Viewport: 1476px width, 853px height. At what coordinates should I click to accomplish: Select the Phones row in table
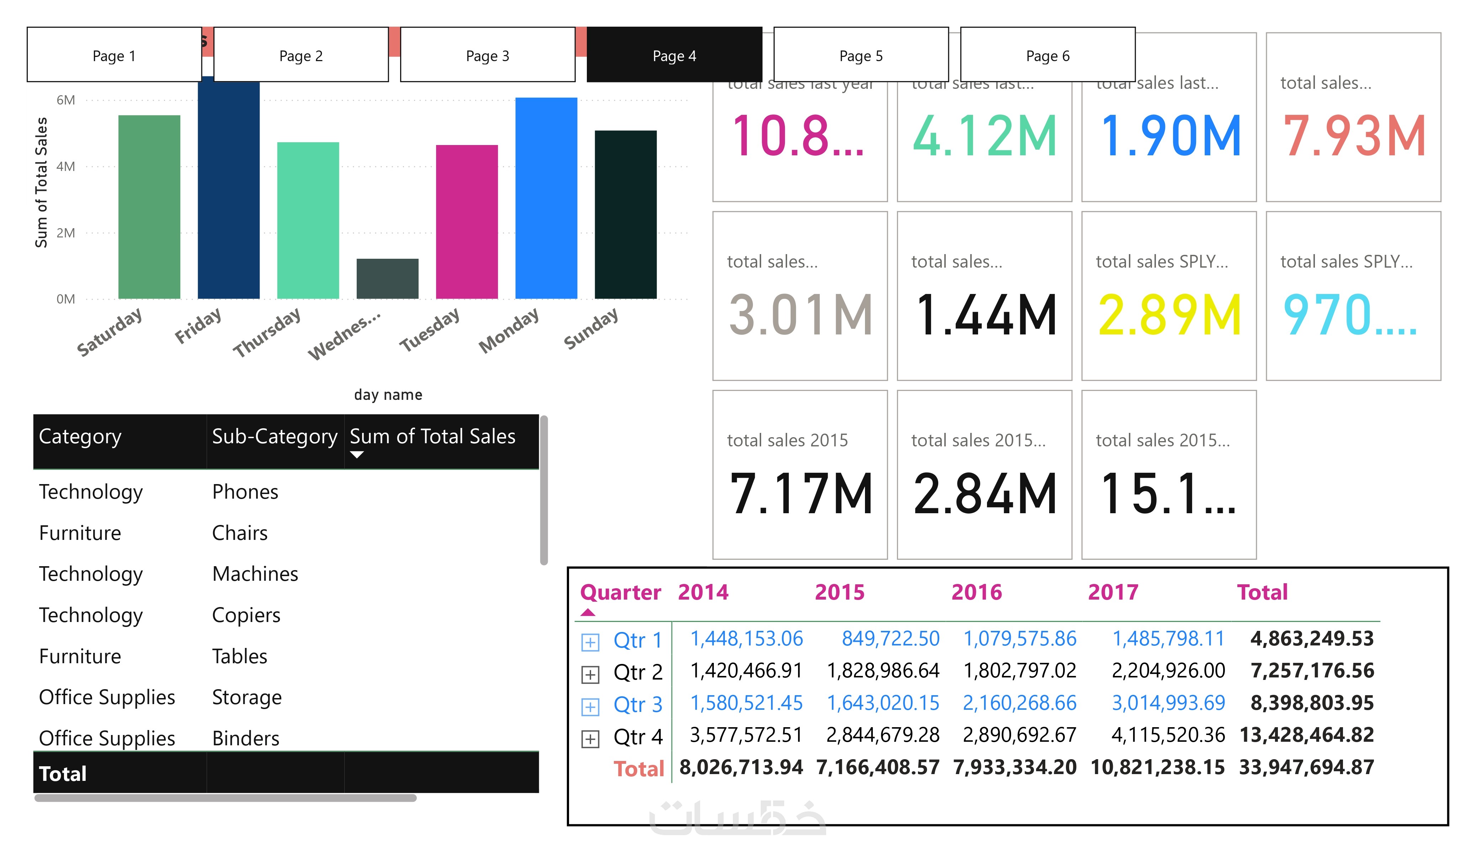pos(245,492)
